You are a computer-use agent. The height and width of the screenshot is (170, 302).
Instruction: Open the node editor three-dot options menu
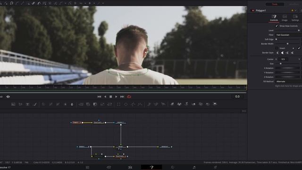[x=244, y=111]
